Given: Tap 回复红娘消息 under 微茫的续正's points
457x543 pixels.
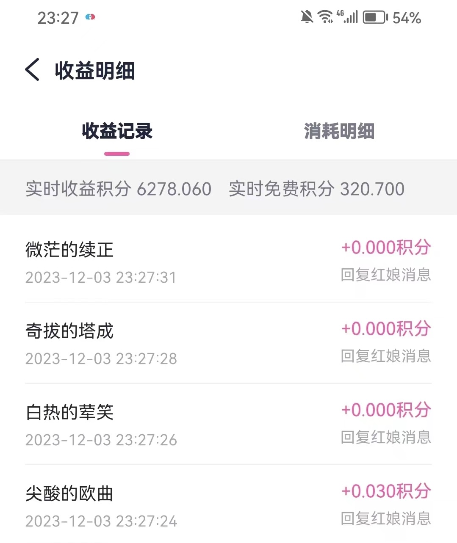Looking at the screenshot, I should tap(386, 275).
